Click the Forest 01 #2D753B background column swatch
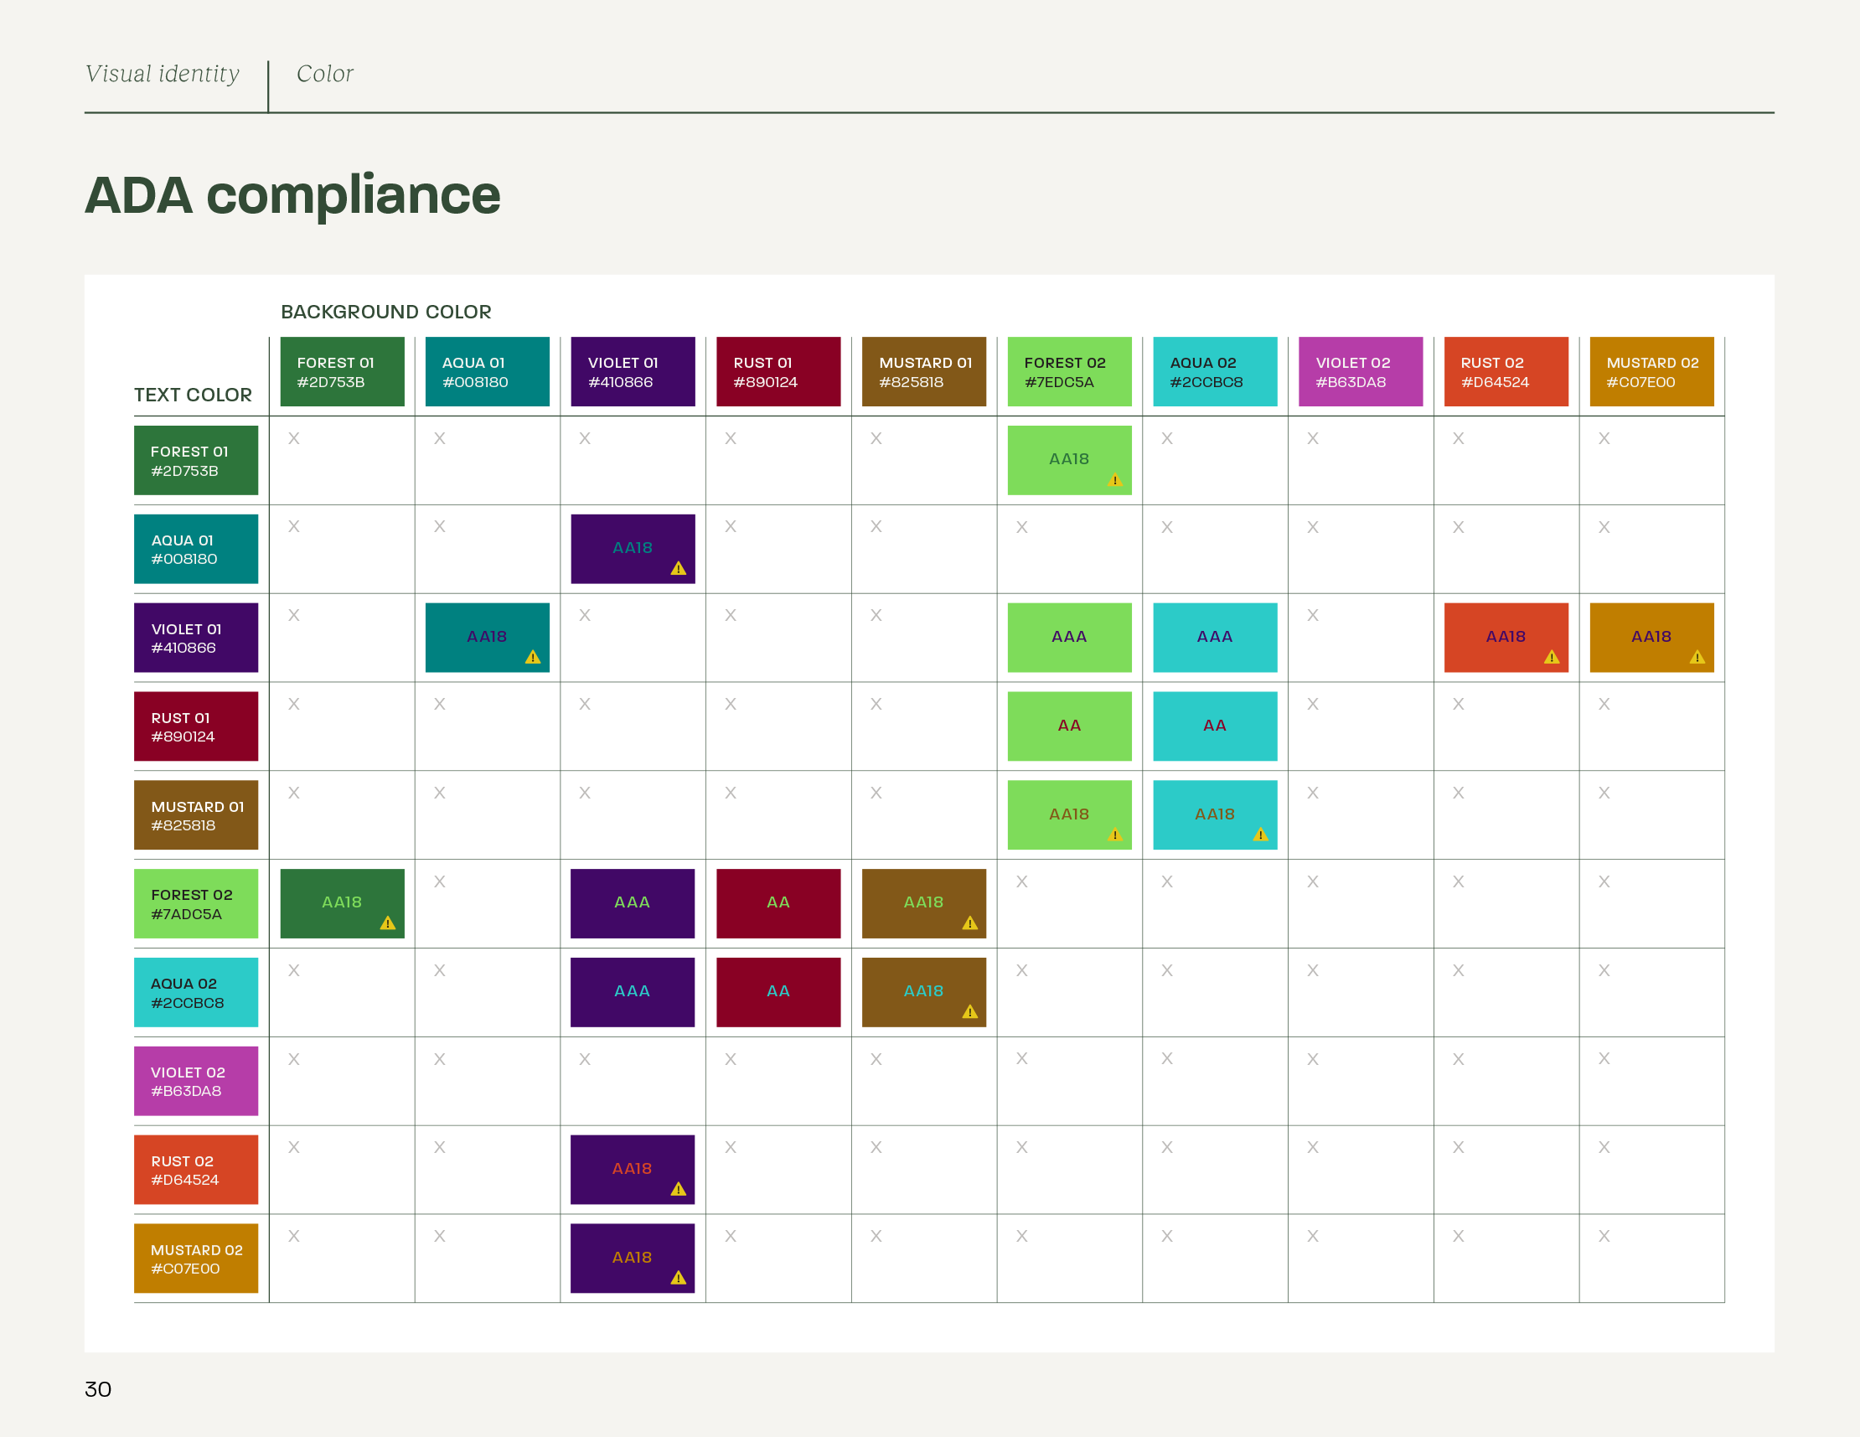1860x1437 pixels. (x=343, y=371)
